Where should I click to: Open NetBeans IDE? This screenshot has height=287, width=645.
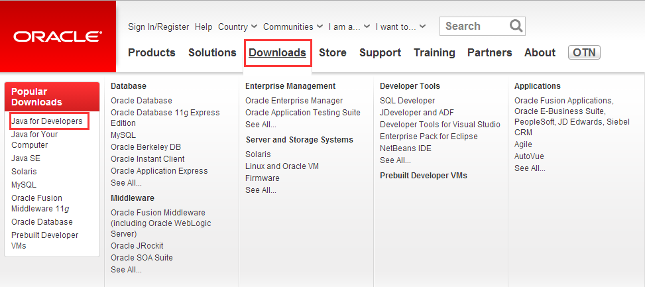[x=406, y=148]
